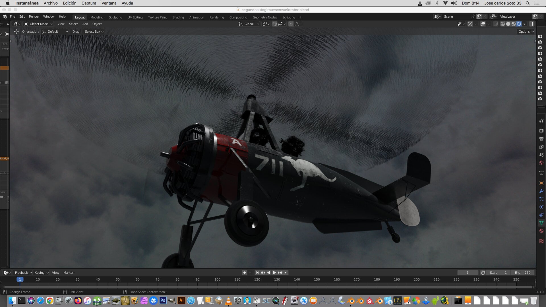Open the Object Mode dropdown

[x=38, y=24]
